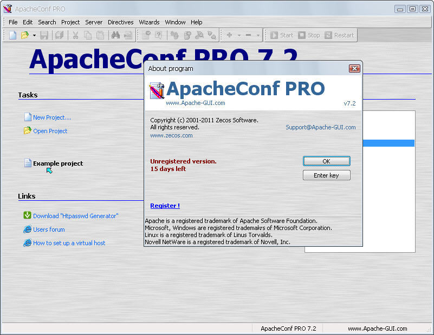Click the page icon beside Example project

click(x=28, y=163)
